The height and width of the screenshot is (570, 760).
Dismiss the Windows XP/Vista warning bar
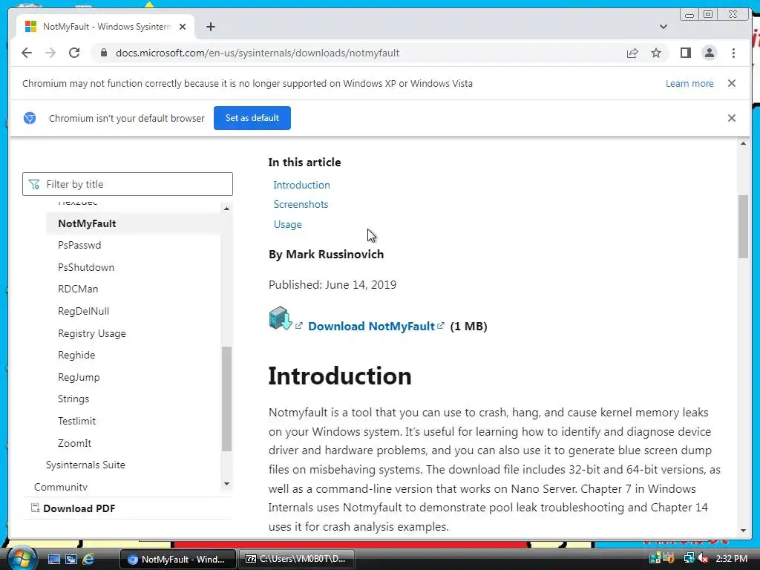pyautogui.click(x=731, y=83)
